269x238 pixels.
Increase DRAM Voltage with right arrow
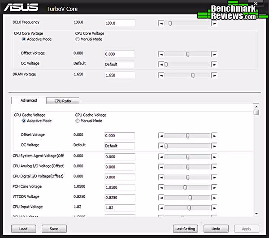(214, 75)
